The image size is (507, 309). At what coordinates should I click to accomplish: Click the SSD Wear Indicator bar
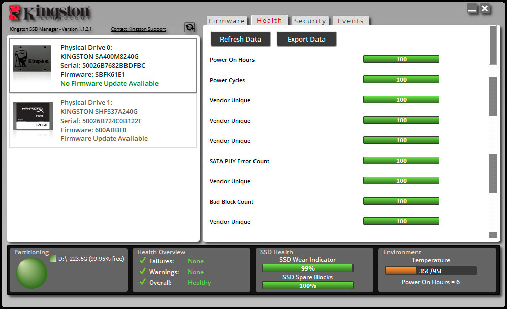click(307, 268)
